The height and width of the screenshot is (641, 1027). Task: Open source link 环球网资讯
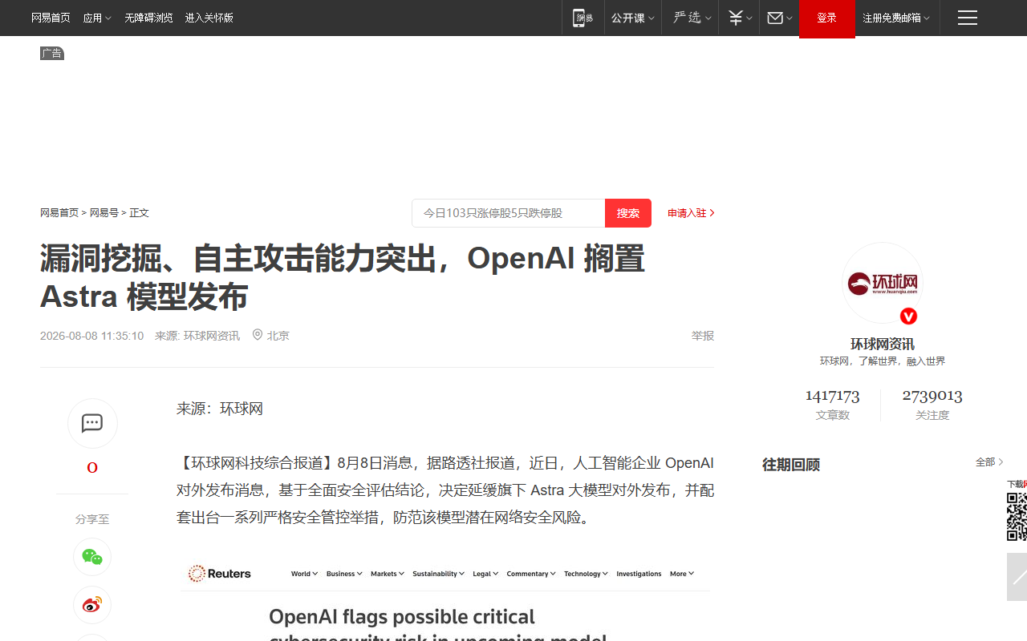pyautogui.click(x=212, y=336)
